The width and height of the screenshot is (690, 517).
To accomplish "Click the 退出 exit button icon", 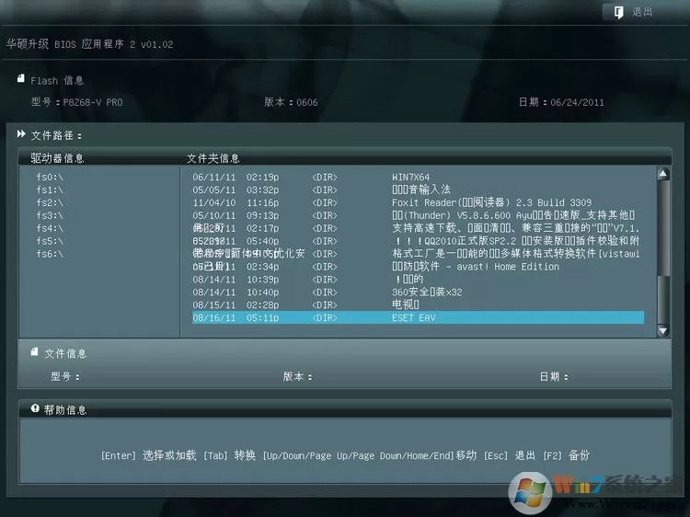I will point(618,12).
